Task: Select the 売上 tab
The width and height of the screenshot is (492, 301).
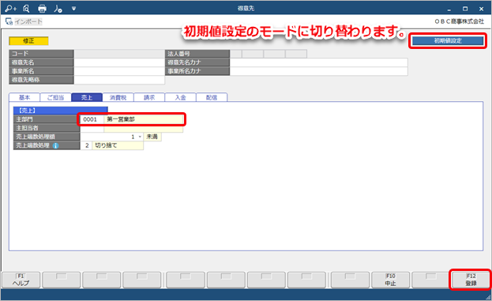Action: [87, 97]
